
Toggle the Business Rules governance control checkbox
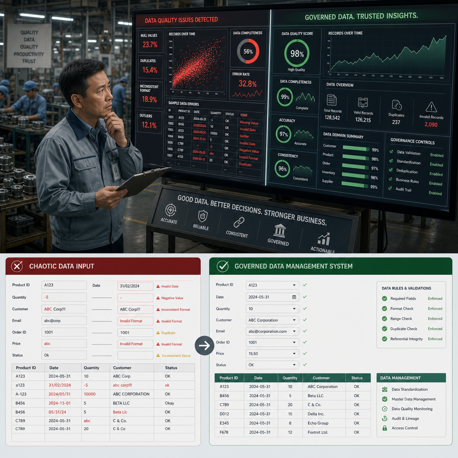point(390,179)
